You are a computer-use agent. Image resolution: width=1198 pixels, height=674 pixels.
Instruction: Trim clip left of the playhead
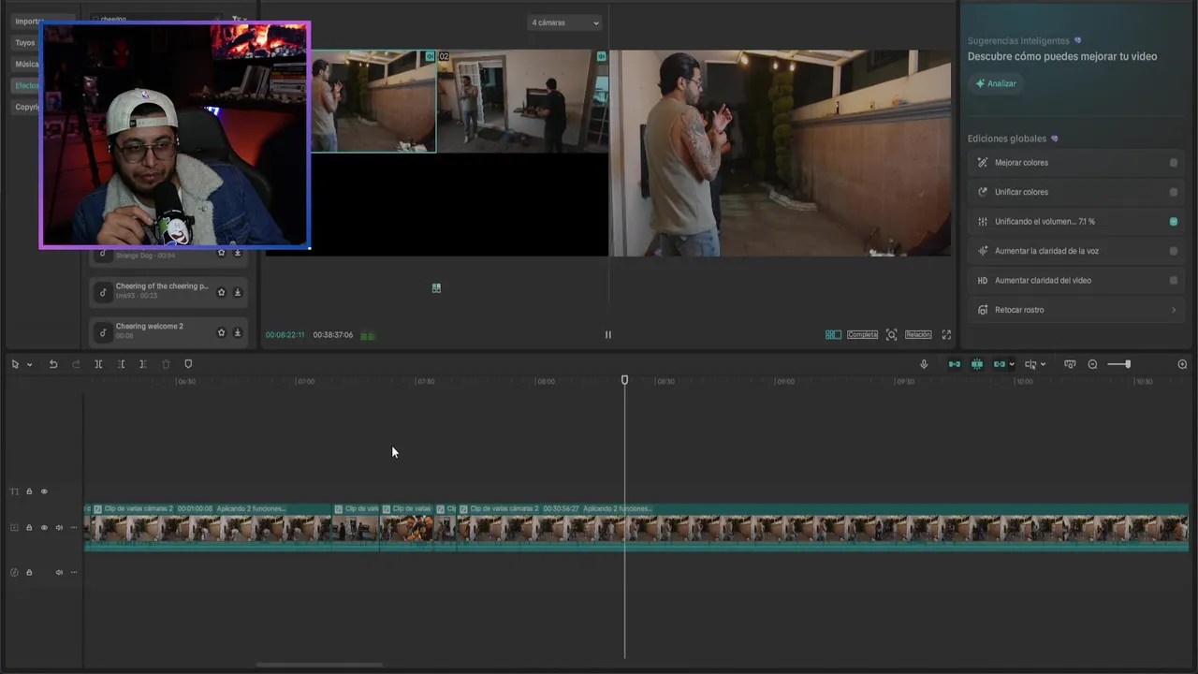pos(121,364)
